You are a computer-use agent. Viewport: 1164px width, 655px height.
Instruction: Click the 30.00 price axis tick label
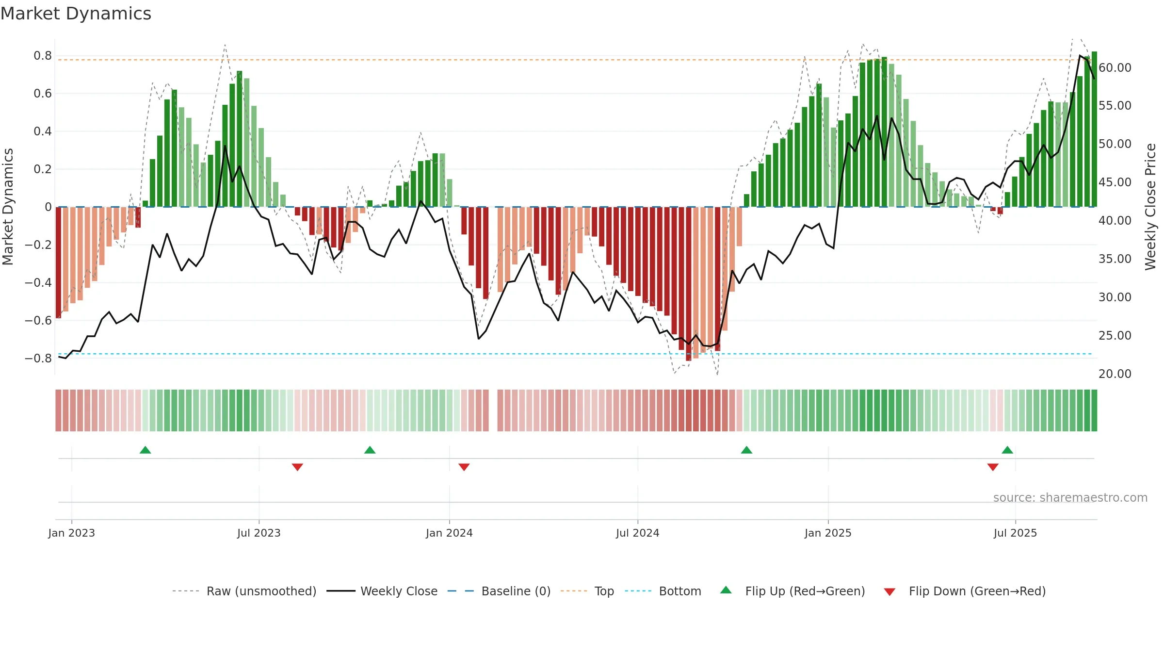(x=1115, y=297)
